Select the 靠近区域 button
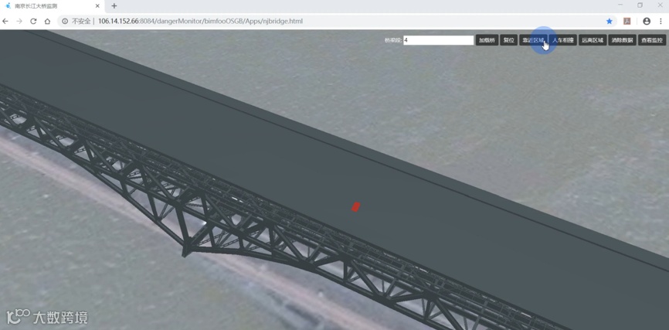 coord(533,40)
